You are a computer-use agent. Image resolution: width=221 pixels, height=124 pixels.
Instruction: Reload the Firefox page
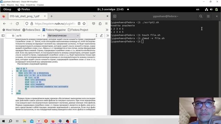pyautogui.click(x=17, y=24)
